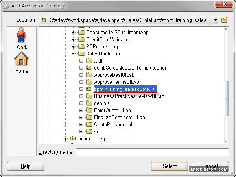Expand the BusinessPracticesReviewUILab node

81,96
